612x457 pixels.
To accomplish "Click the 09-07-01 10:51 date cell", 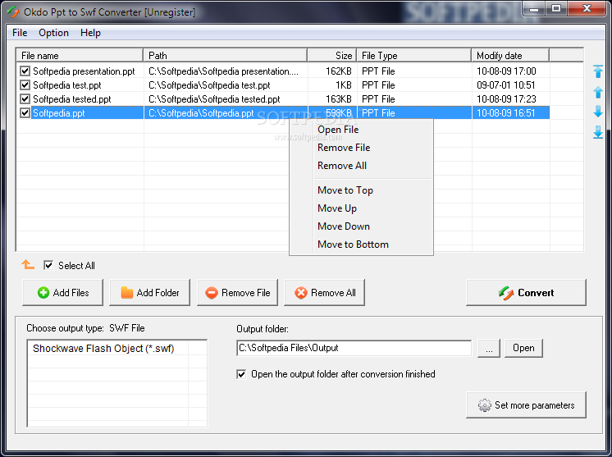I will 506,85.
